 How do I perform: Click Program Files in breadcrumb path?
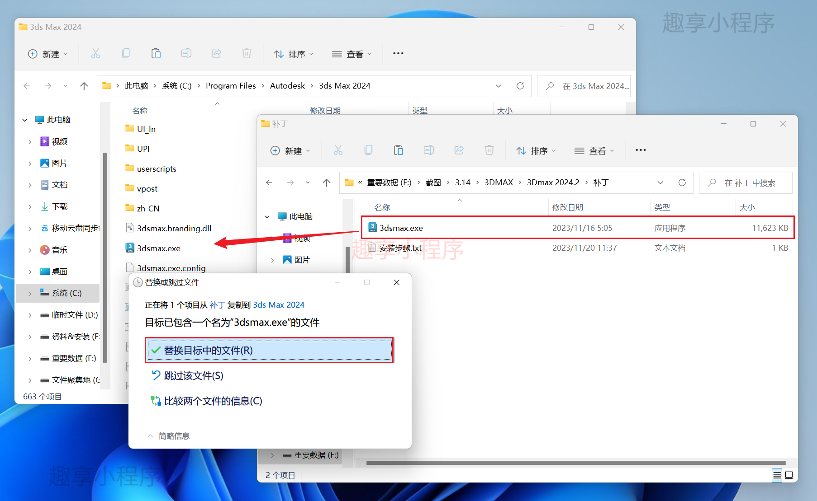231,86
